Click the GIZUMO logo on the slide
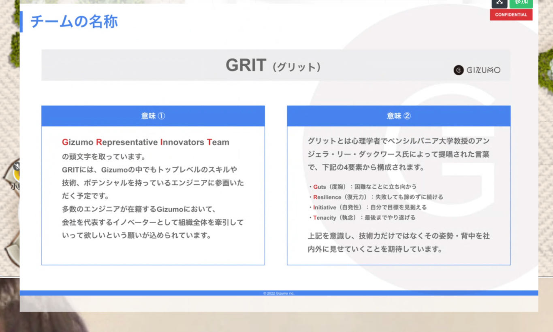The image size is (553, 332). click(x=477, y=70)
